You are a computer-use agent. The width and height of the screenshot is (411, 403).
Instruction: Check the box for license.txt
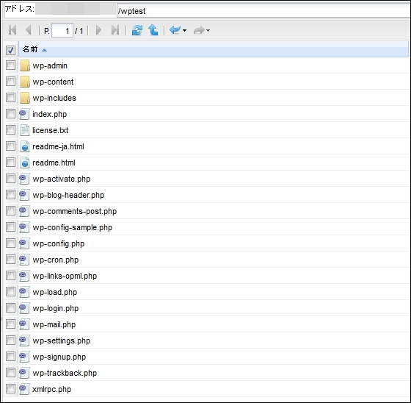coord(10,130)
